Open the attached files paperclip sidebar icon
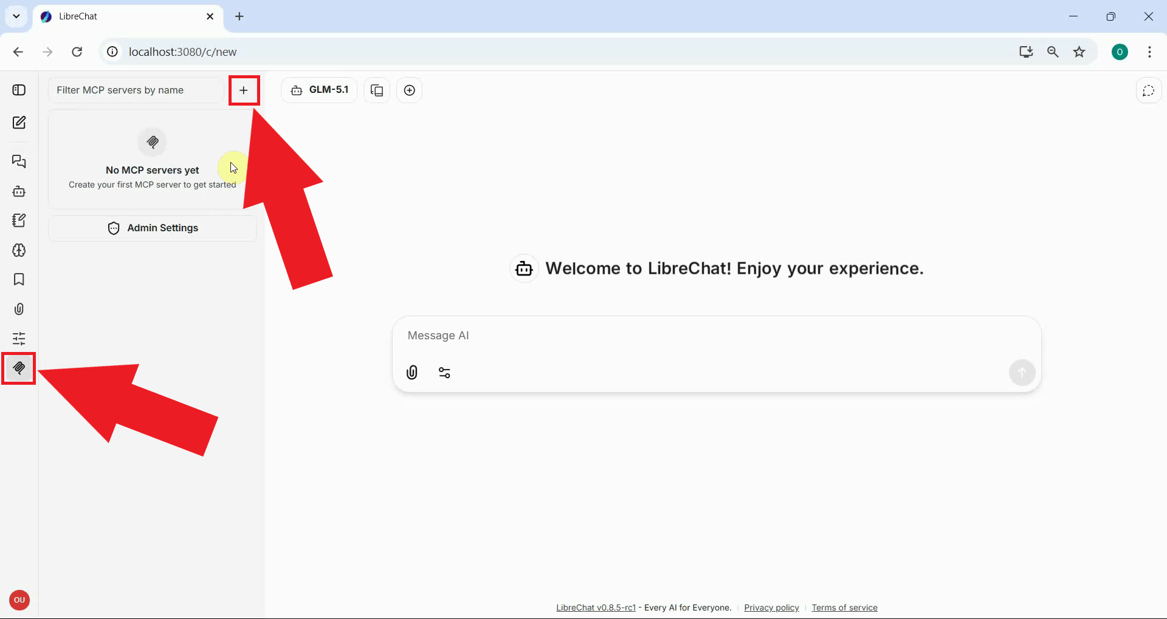 click(x=19, y=309)
